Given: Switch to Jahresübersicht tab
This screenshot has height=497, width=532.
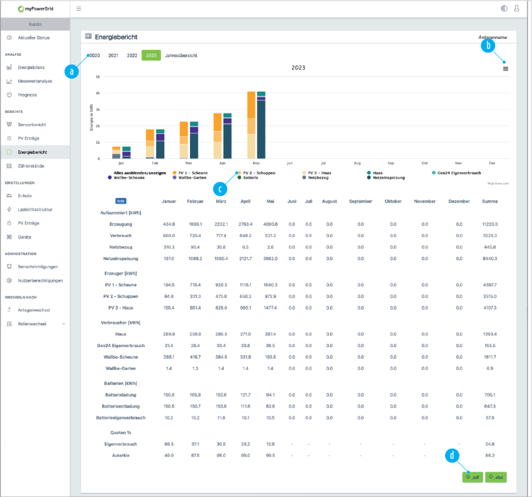Looking at the screenshot, I should pos(181,56).
